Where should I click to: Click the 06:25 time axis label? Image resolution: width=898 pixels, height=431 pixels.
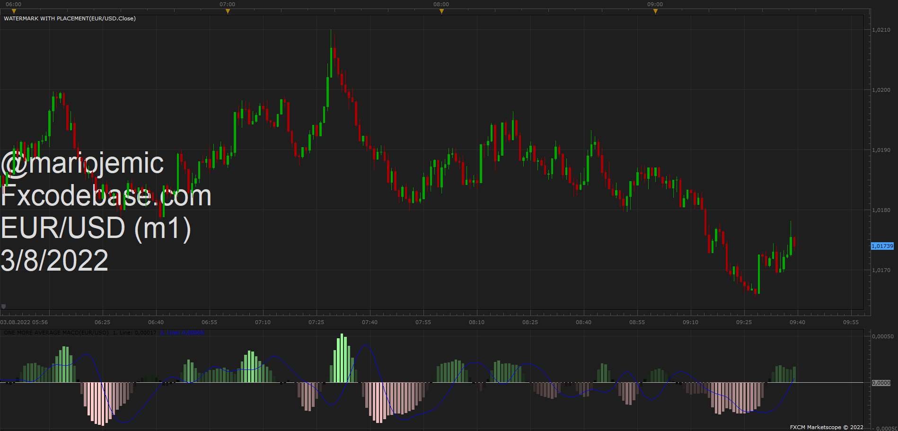tap(102, 322)
